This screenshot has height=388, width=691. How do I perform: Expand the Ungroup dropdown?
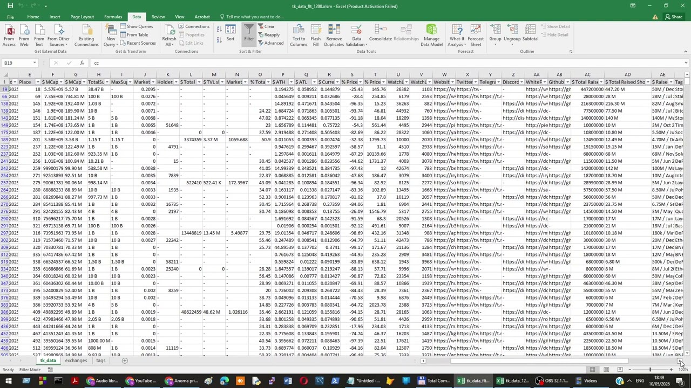click(512, 41)
